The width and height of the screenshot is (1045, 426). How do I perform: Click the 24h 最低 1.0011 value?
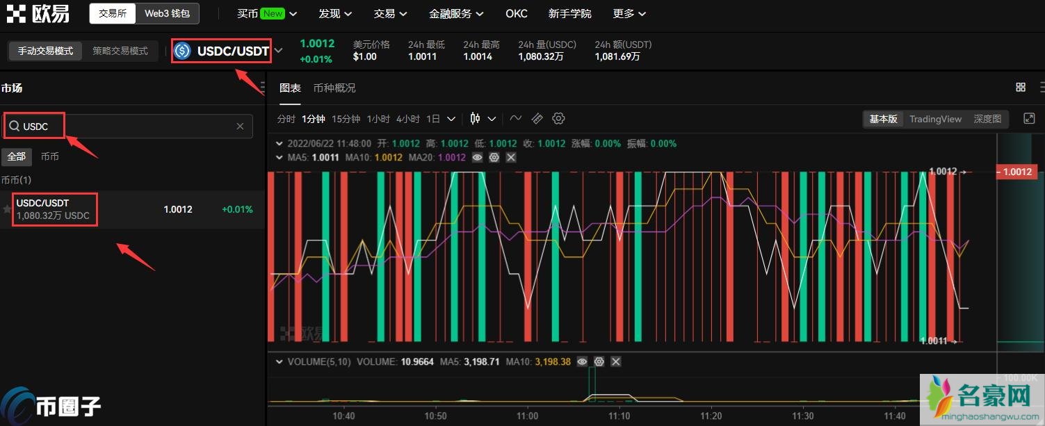tap(422, 56)
